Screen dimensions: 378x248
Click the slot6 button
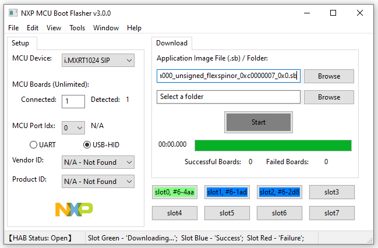(x=280, y=213)
